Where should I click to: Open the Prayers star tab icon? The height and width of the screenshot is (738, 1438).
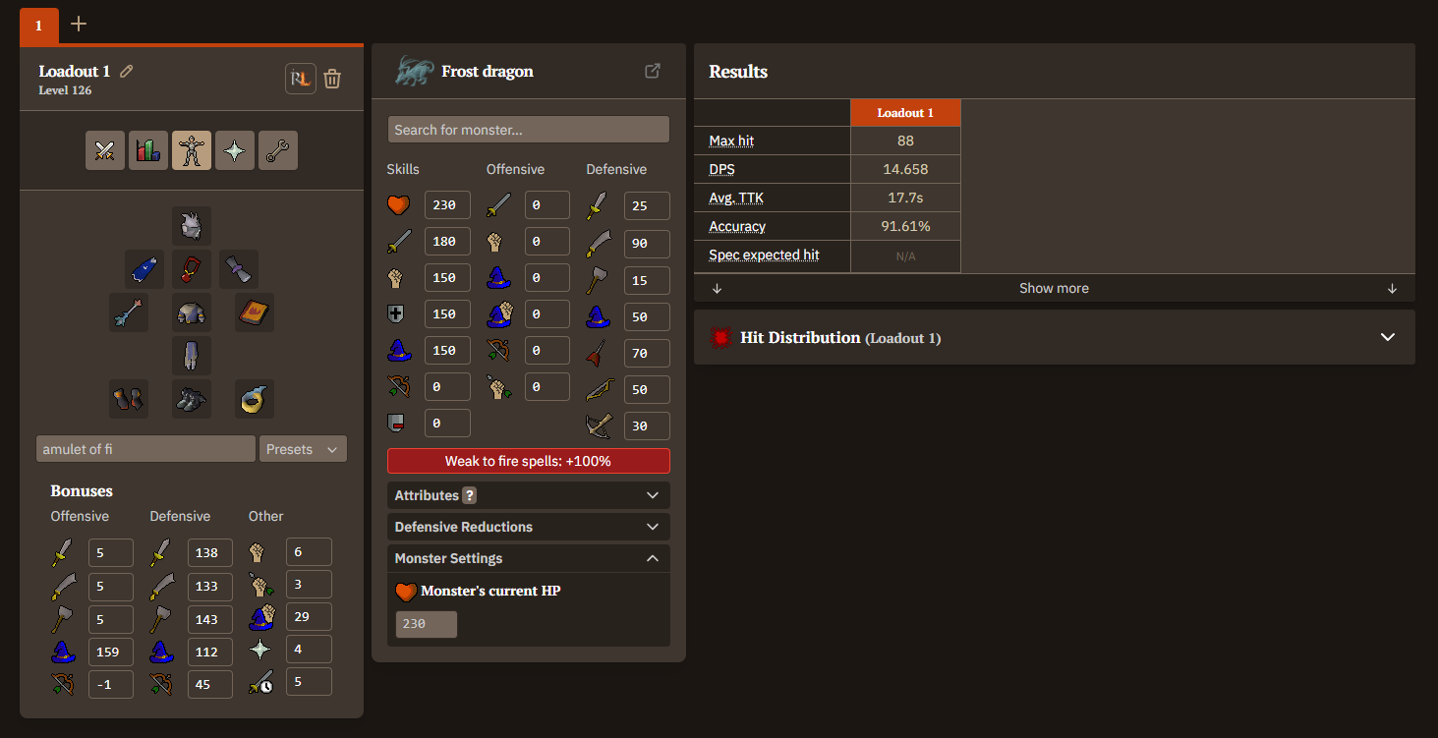[235, 150]
